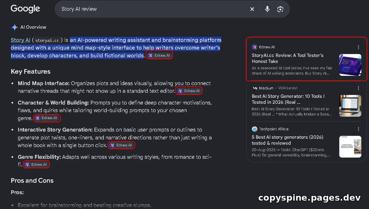Open Edraw.AI chip under Character & World Building

pos(46,118)
